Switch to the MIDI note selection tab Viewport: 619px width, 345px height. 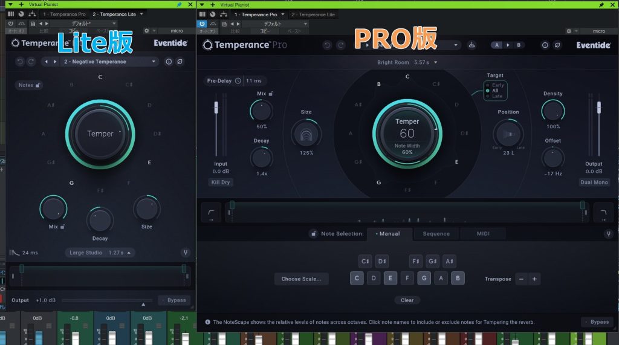(x=483, y=234)
